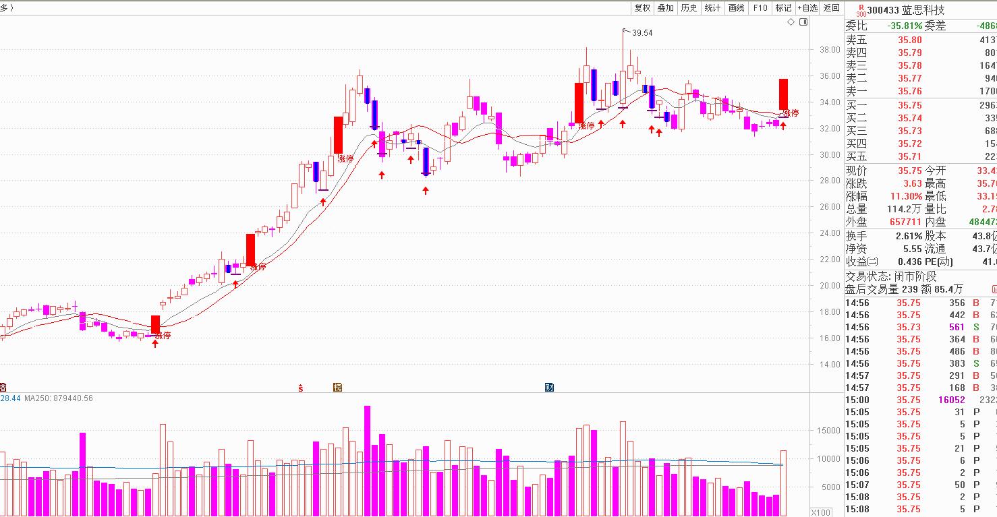The height and width of the screenshot is (517, 997).
Task: Click the 委比 -35.81% value
Action: tap(904, 26)
